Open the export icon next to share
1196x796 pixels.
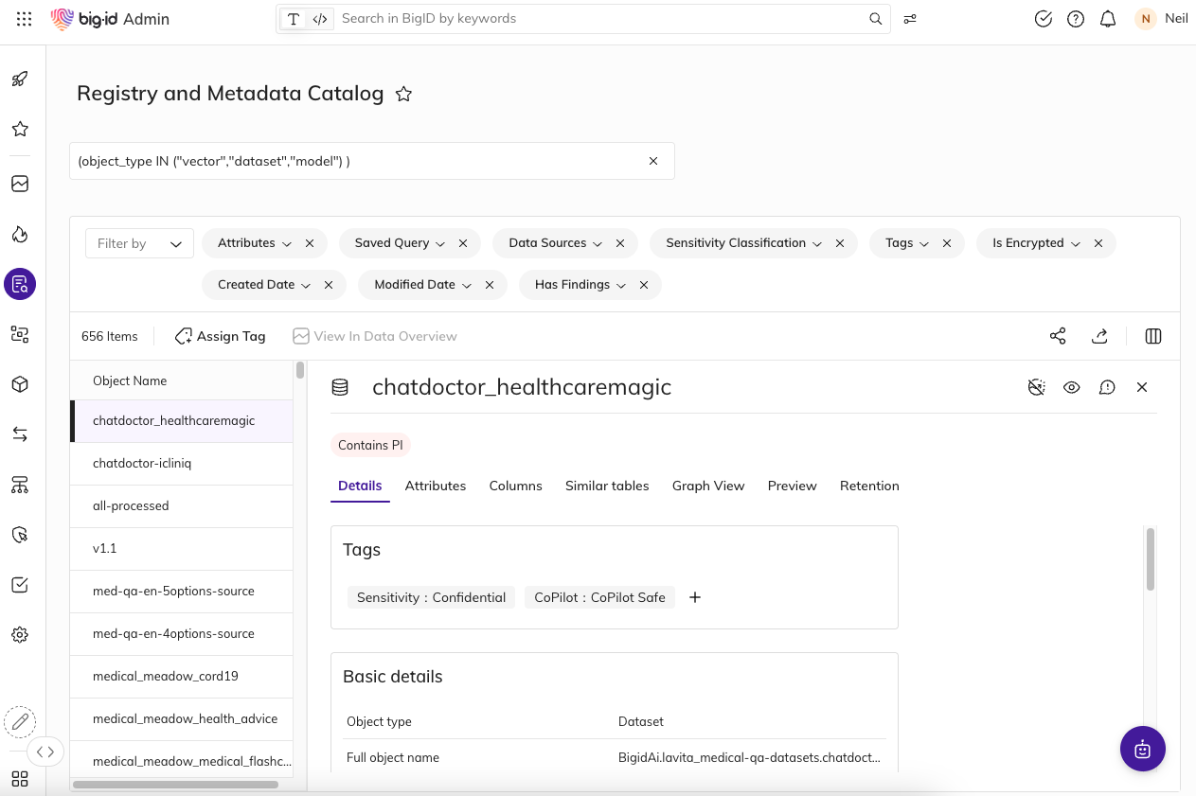(1099, 336)
